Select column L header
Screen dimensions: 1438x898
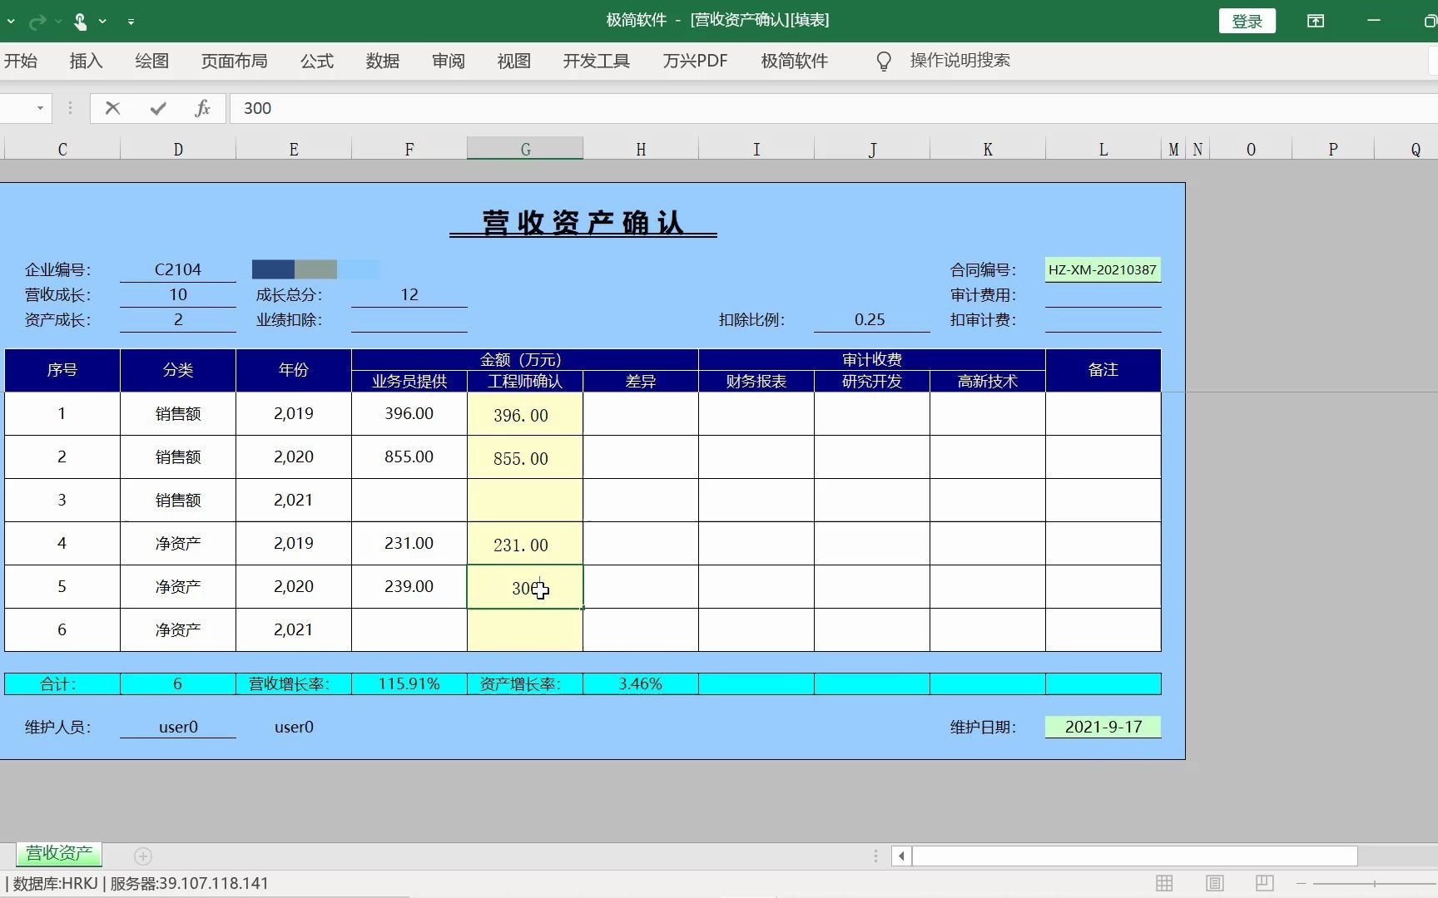point(1103,149)
